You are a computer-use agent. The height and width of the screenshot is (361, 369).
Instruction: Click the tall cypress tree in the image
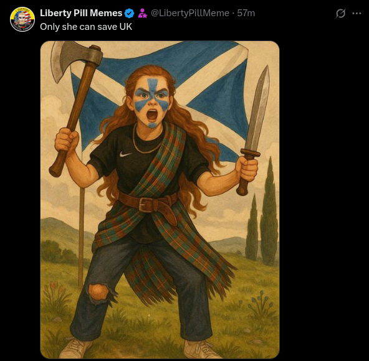[x=269, y=212]
